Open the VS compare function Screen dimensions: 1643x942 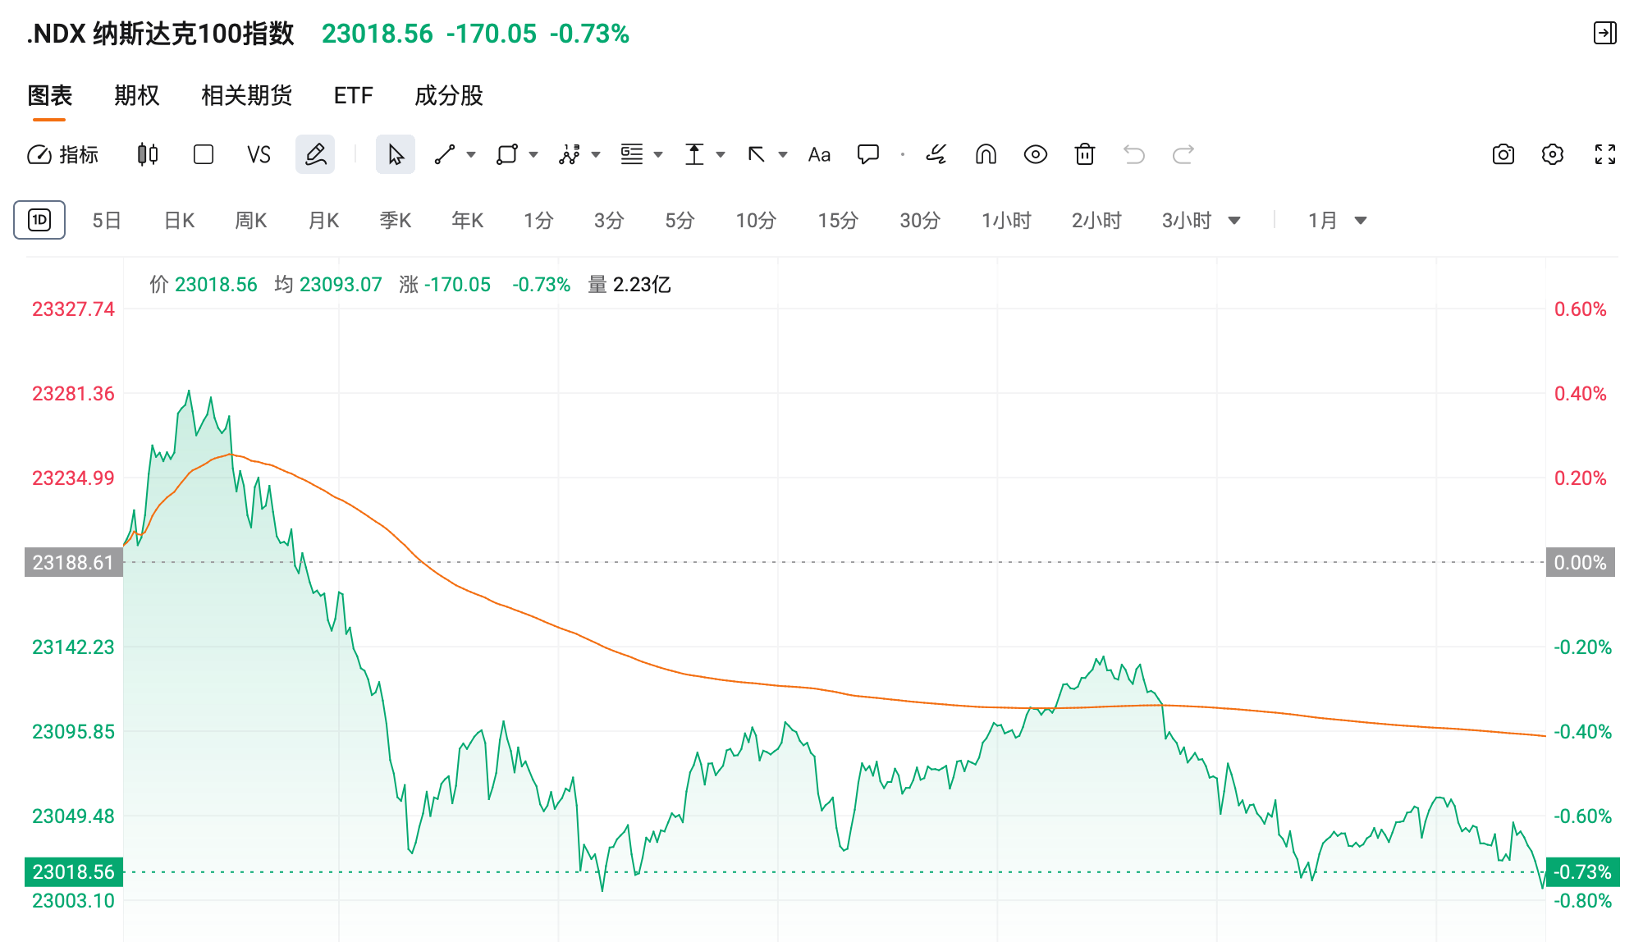click(x=259, y=154)
